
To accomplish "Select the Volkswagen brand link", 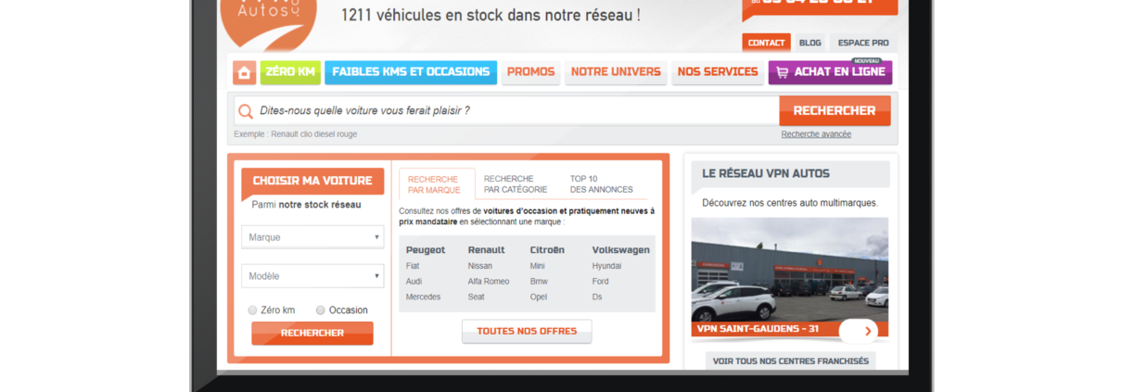I will pyautogui.click(x=621, y=250).
